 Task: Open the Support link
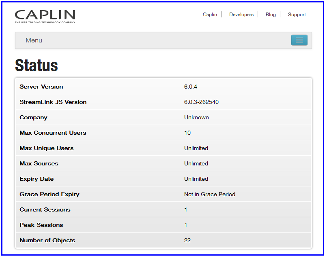(x=297, y=15)
